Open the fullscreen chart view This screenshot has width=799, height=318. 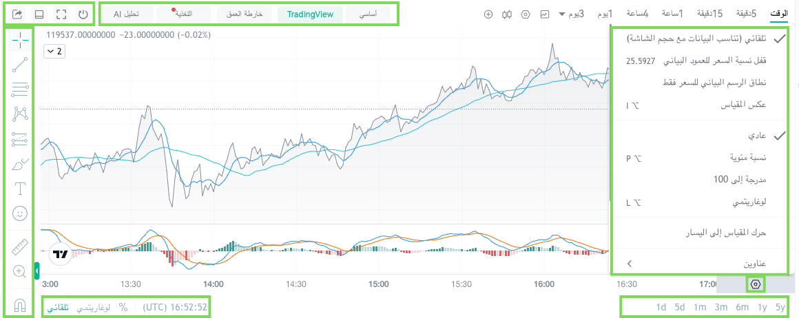click(62, 14)
